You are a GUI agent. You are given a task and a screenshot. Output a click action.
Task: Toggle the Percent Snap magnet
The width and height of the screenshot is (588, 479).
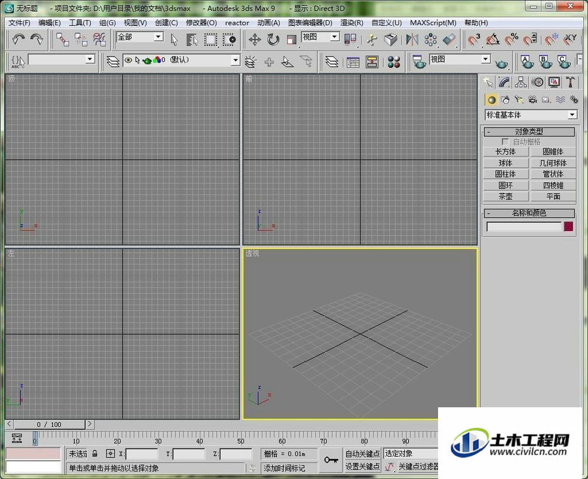(512, 39)
